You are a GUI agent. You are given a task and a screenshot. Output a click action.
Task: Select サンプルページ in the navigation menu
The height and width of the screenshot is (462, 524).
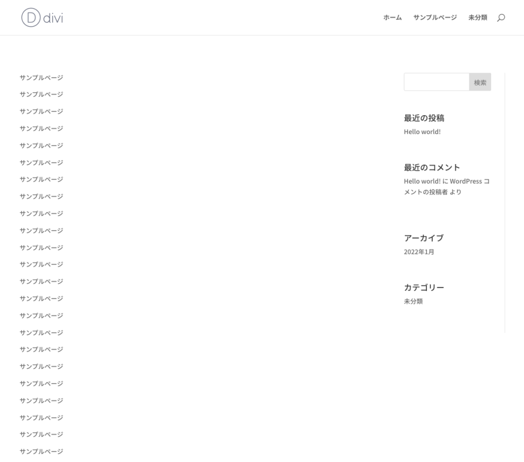coord(434,17)
